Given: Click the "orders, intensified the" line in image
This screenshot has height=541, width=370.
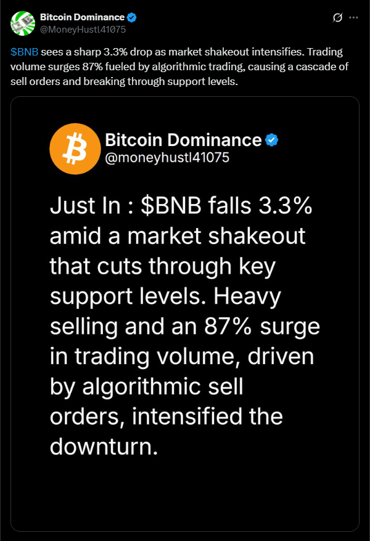Looking at the screenshot, I should point(166,416).
